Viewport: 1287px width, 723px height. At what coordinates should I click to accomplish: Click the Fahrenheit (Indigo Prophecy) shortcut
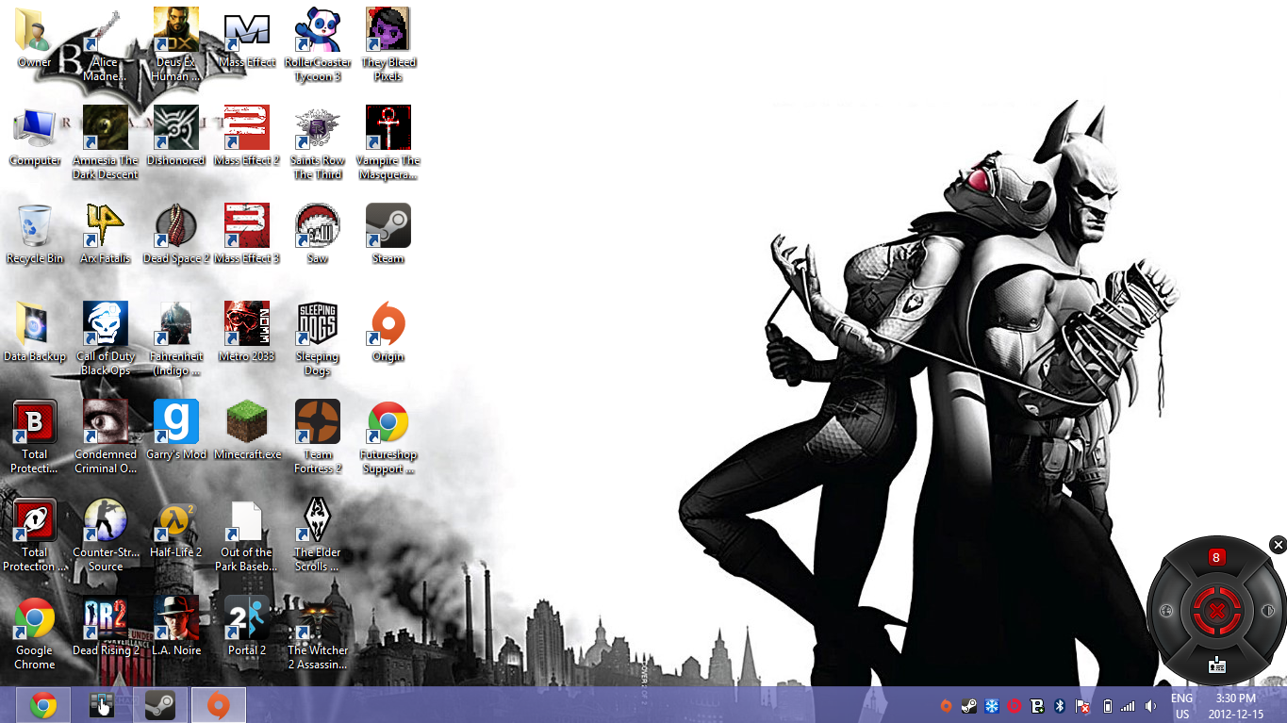(176, 339)
